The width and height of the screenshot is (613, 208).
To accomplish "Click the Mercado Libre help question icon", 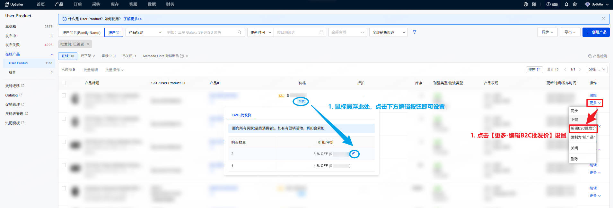I will pyautogui.click(x=182, y=56).
